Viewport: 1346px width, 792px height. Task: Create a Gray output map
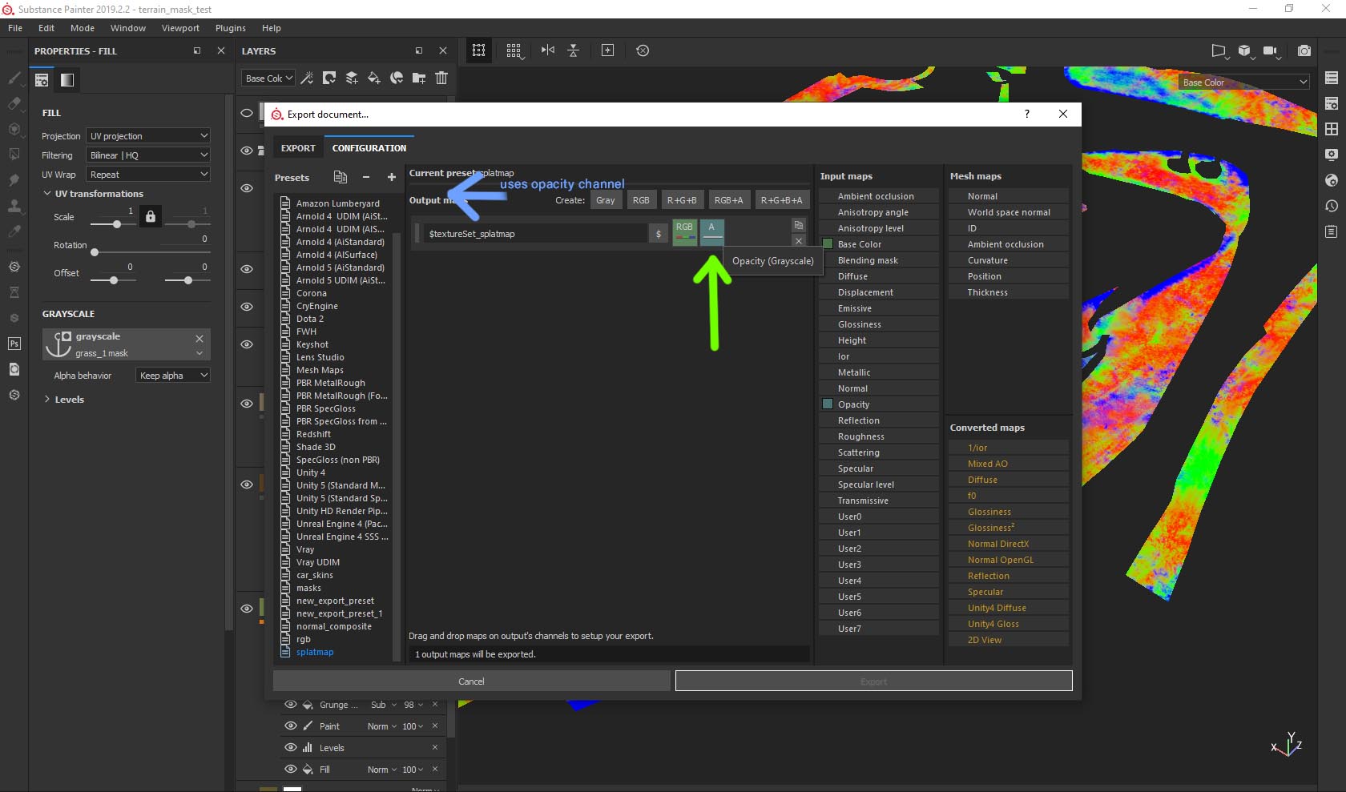tap(606, 200)
